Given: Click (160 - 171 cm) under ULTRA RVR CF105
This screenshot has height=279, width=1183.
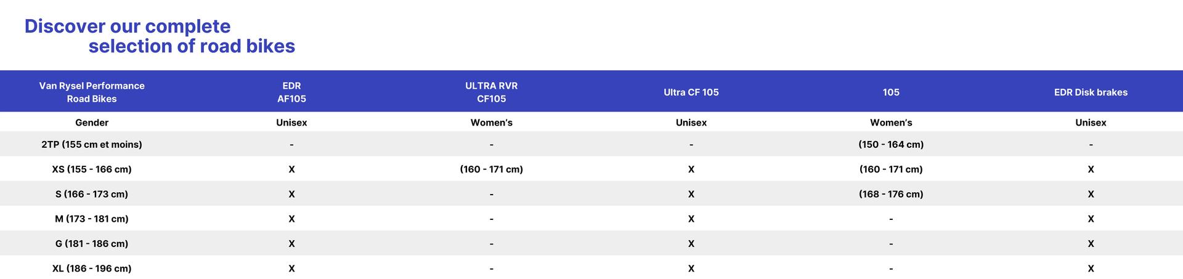Looking at the screenshot, I should tap(491, 169).
